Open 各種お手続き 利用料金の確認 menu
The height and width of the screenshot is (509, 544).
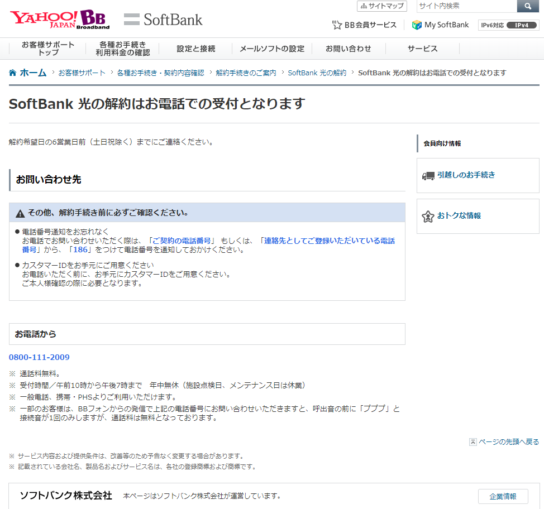point(123,49)
